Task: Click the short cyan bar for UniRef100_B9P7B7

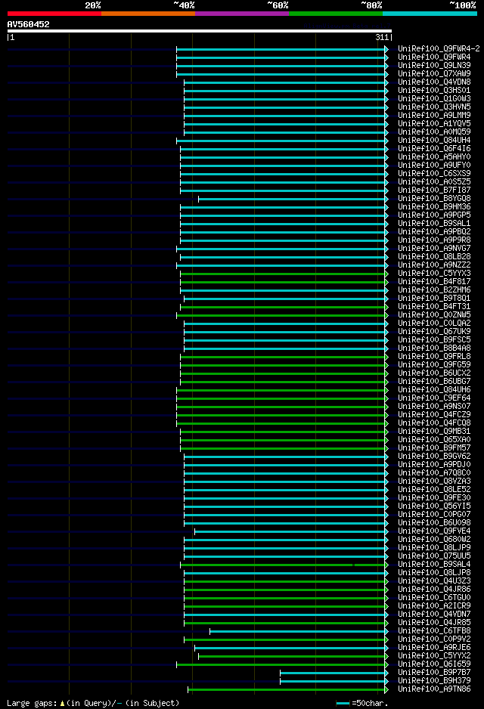Action: 334,673
